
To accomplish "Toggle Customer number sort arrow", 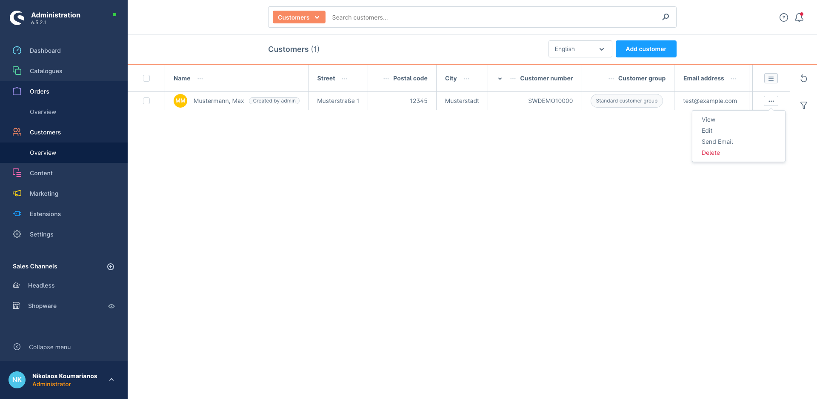I will 500,79.
